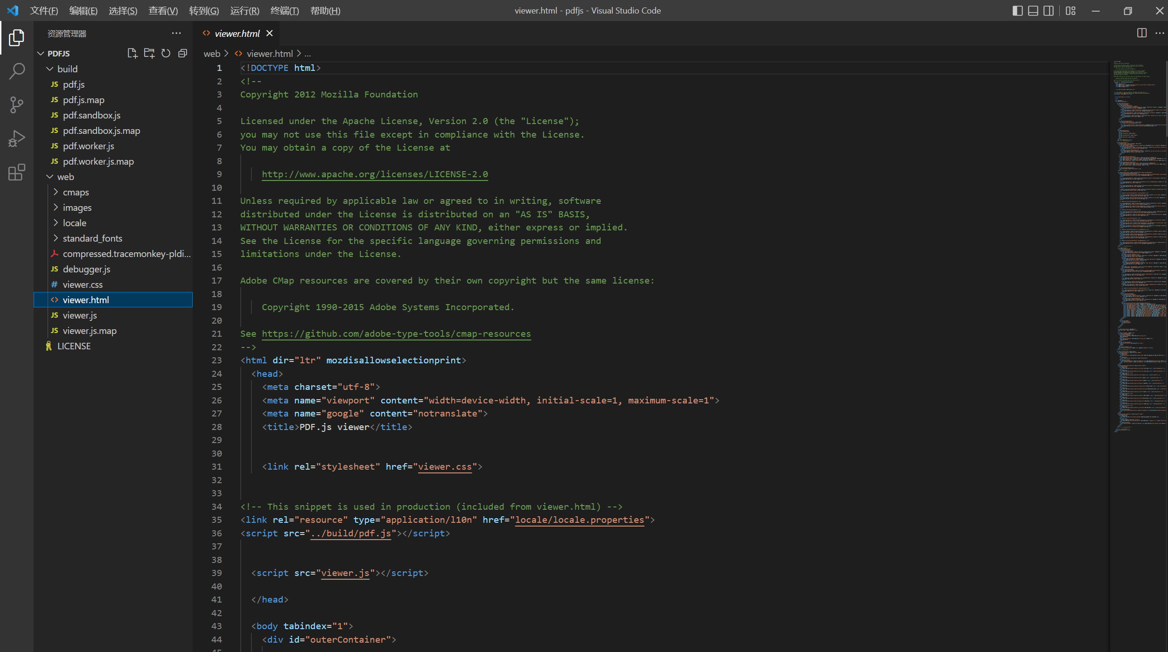This screenshot has height=652, width=1168.
Task: Click the New File icon in PDFJS header
Action: (133, 53)
